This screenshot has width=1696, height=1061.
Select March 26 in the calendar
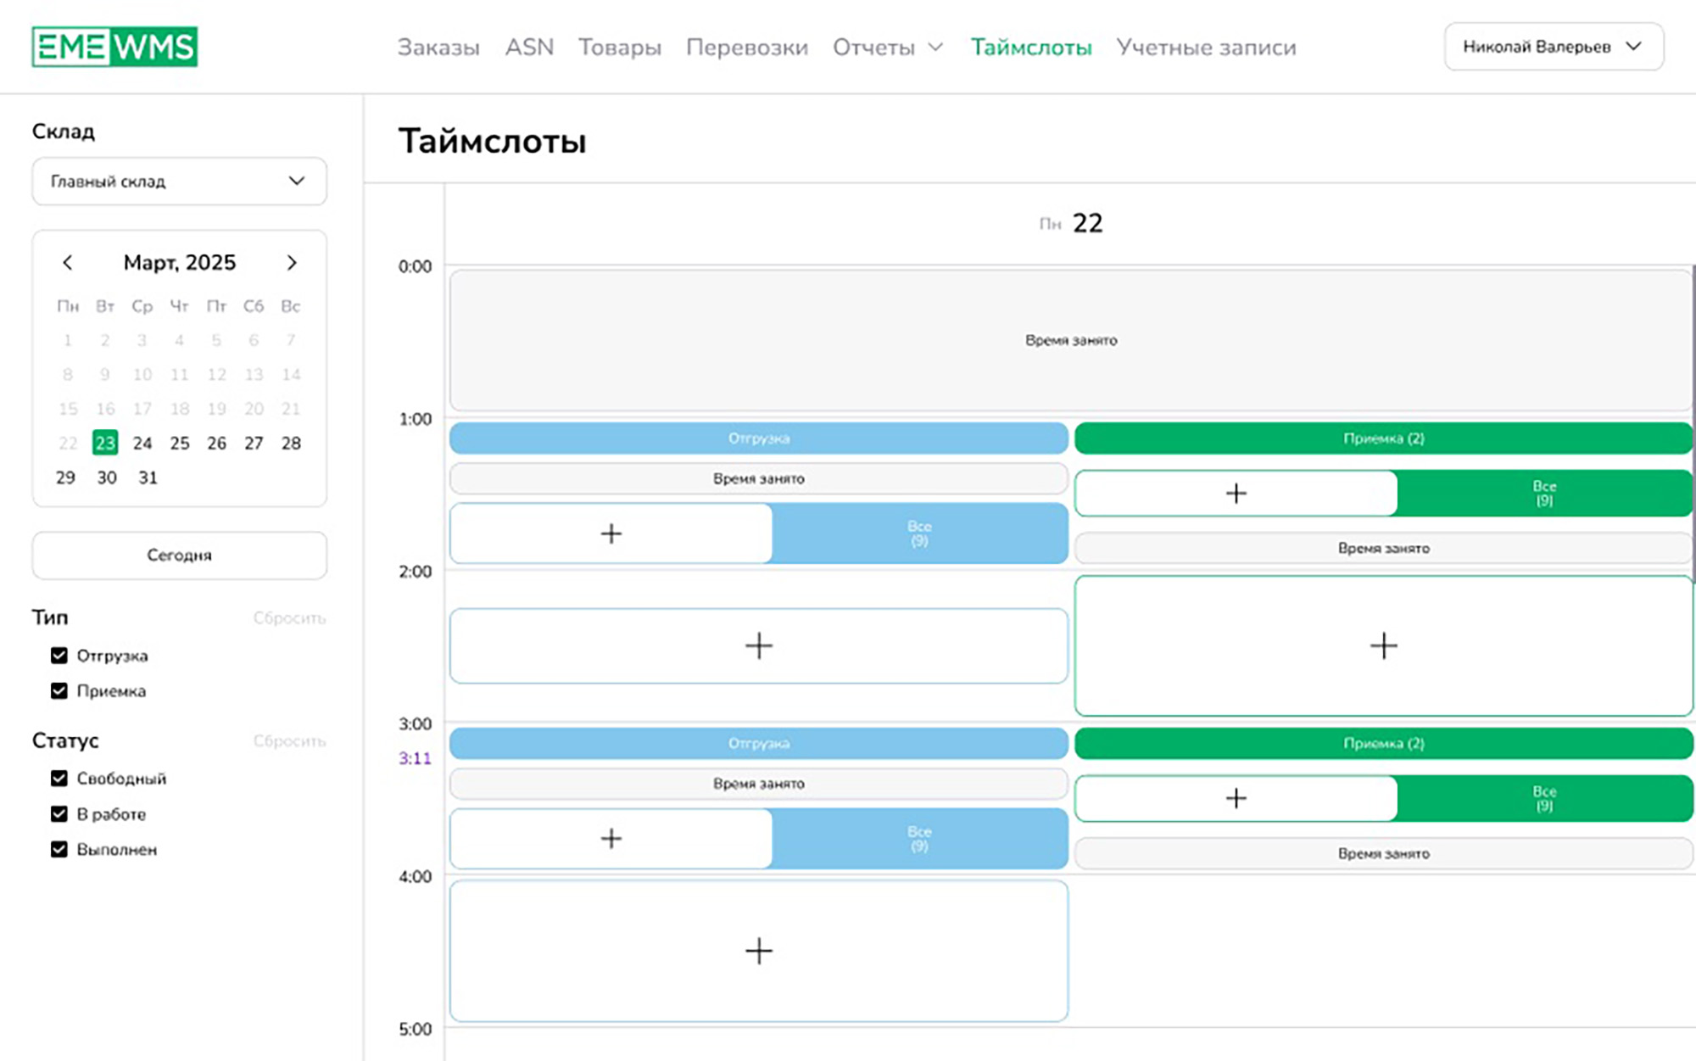coord(216,444)
